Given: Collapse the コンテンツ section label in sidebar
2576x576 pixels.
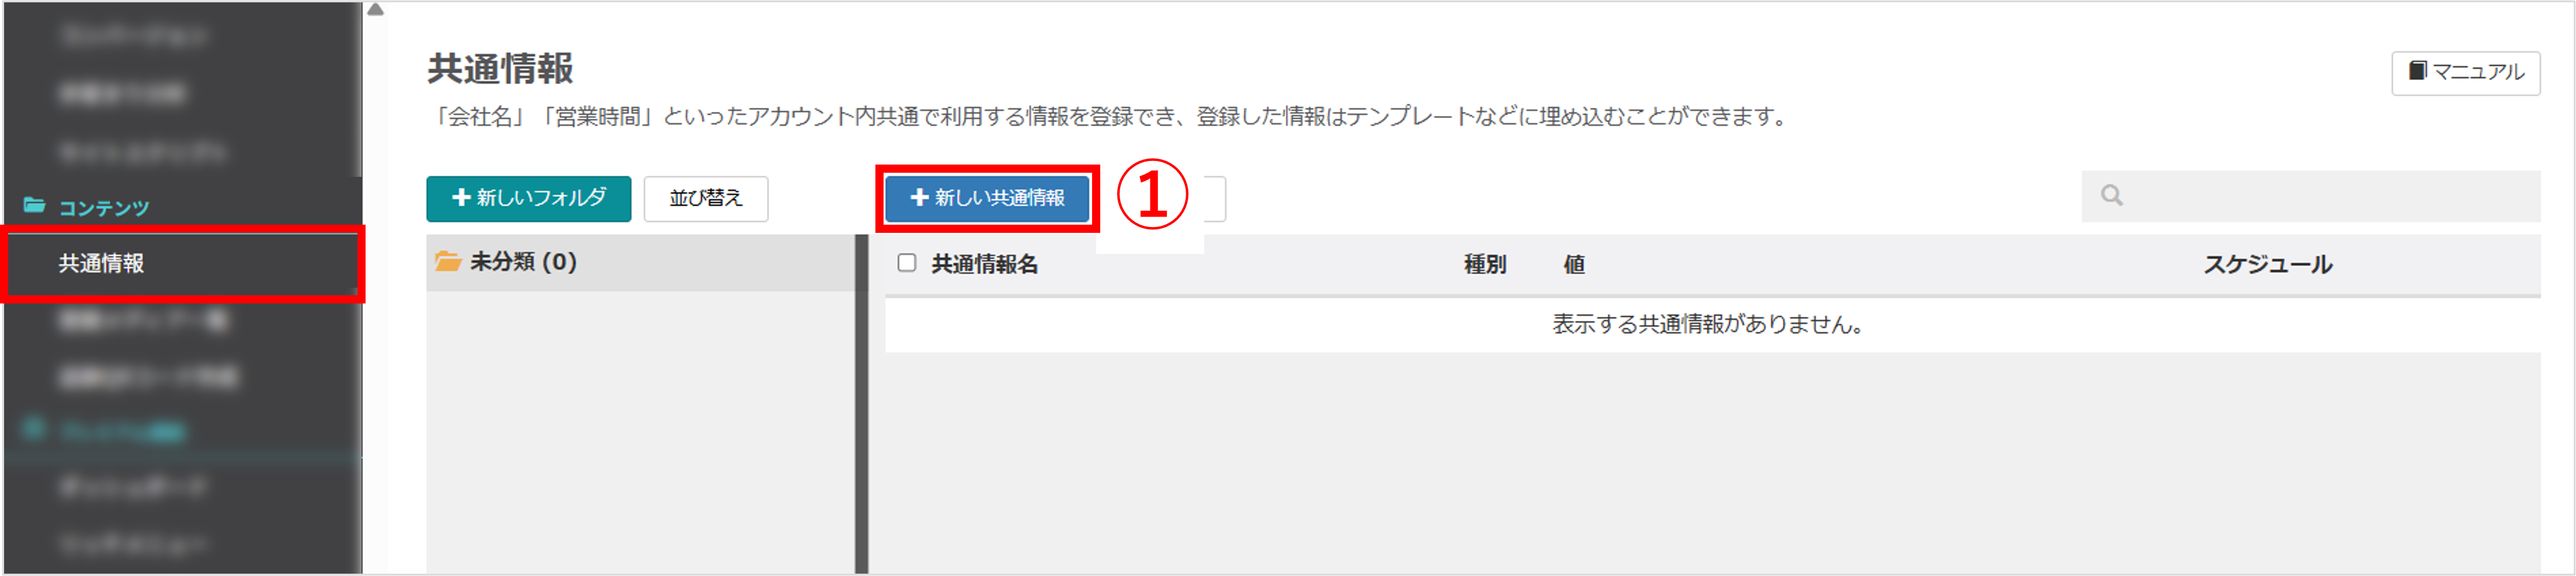Looking at the screenshot, I should [x=103, y=207].
